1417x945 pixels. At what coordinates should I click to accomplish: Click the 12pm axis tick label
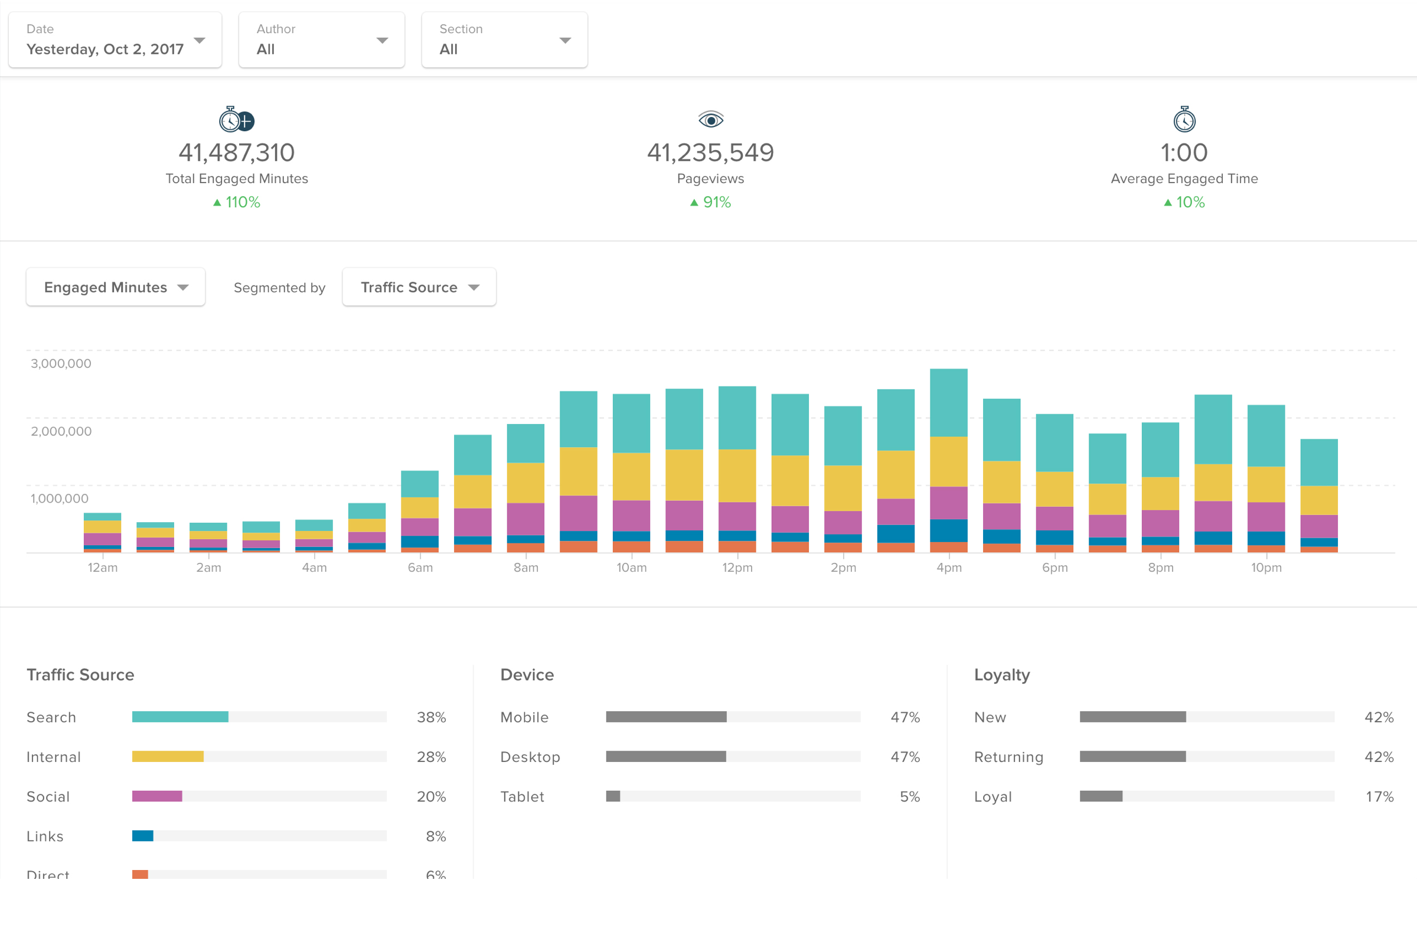[x=737, y=568]
